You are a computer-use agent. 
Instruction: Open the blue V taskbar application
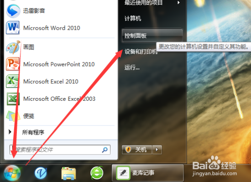pyautogui.click(x=41, y=173)
